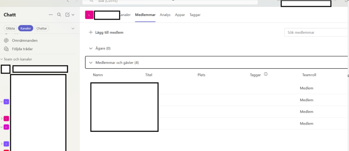
Task: Click the Plats column header
Action: (202, 75)
